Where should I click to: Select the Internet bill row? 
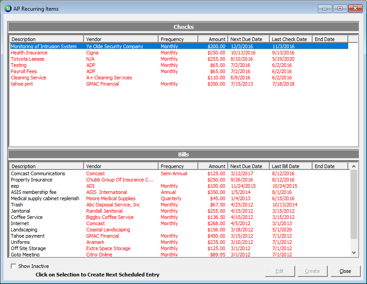(179, 223)
